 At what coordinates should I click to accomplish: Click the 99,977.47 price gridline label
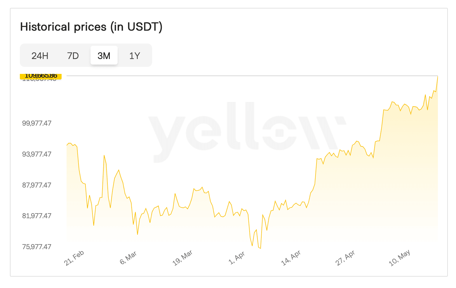pyautogui.click(x=37, y=123)
